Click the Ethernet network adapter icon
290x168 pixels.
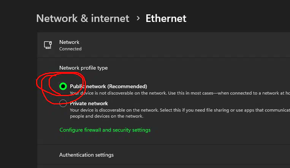pyautogui.click(x=48, y=45)
